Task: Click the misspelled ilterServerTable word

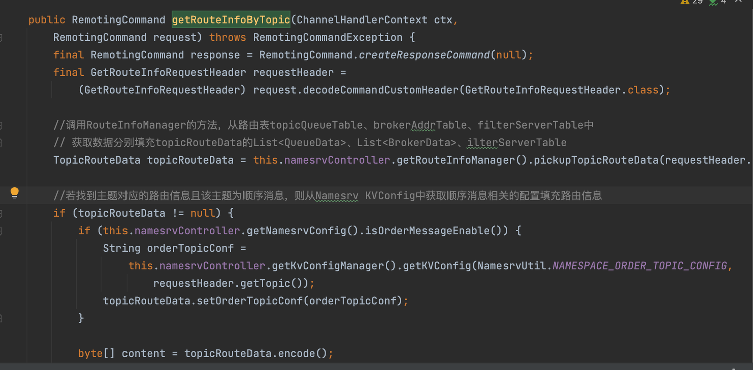Action: pyautogui.click(x=517, y=142)
